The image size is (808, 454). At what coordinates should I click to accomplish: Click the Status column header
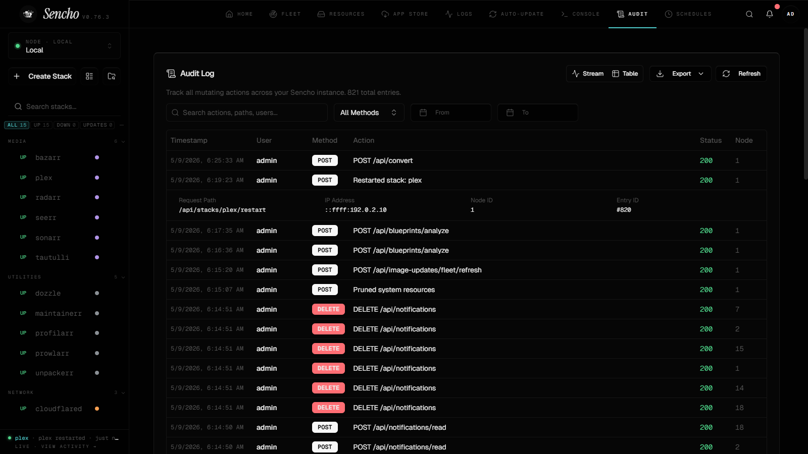(x=711, y=140)
